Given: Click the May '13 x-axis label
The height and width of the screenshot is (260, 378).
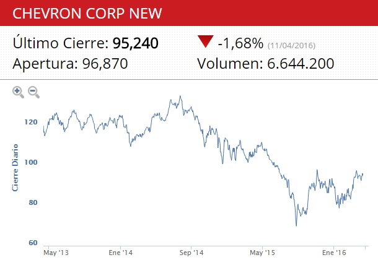Looking at the screenshot, I should pyautogui.click(x=56, y=253).
